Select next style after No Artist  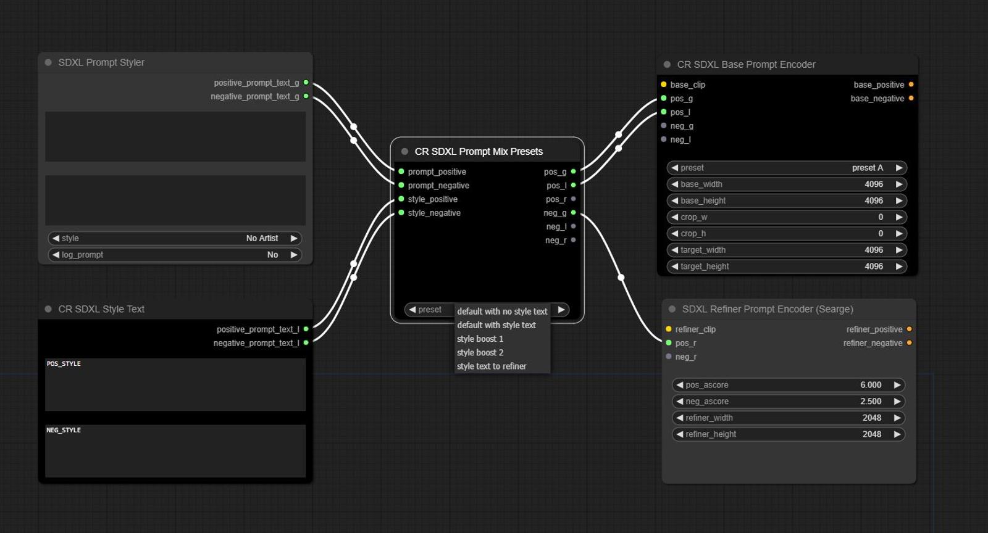point(294,238)
